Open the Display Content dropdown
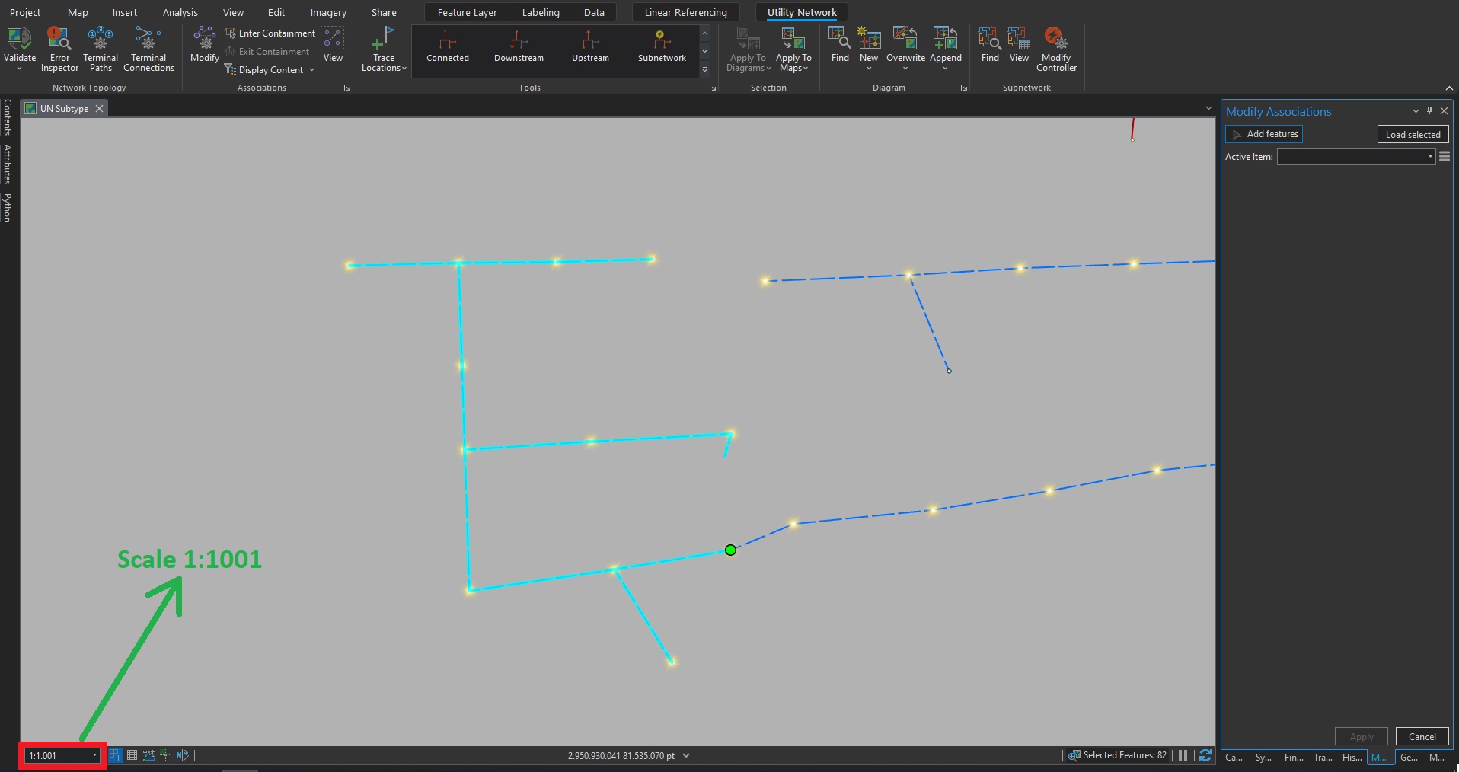The height and width of the screenshot is (772, 1459). tap(313, 69)
